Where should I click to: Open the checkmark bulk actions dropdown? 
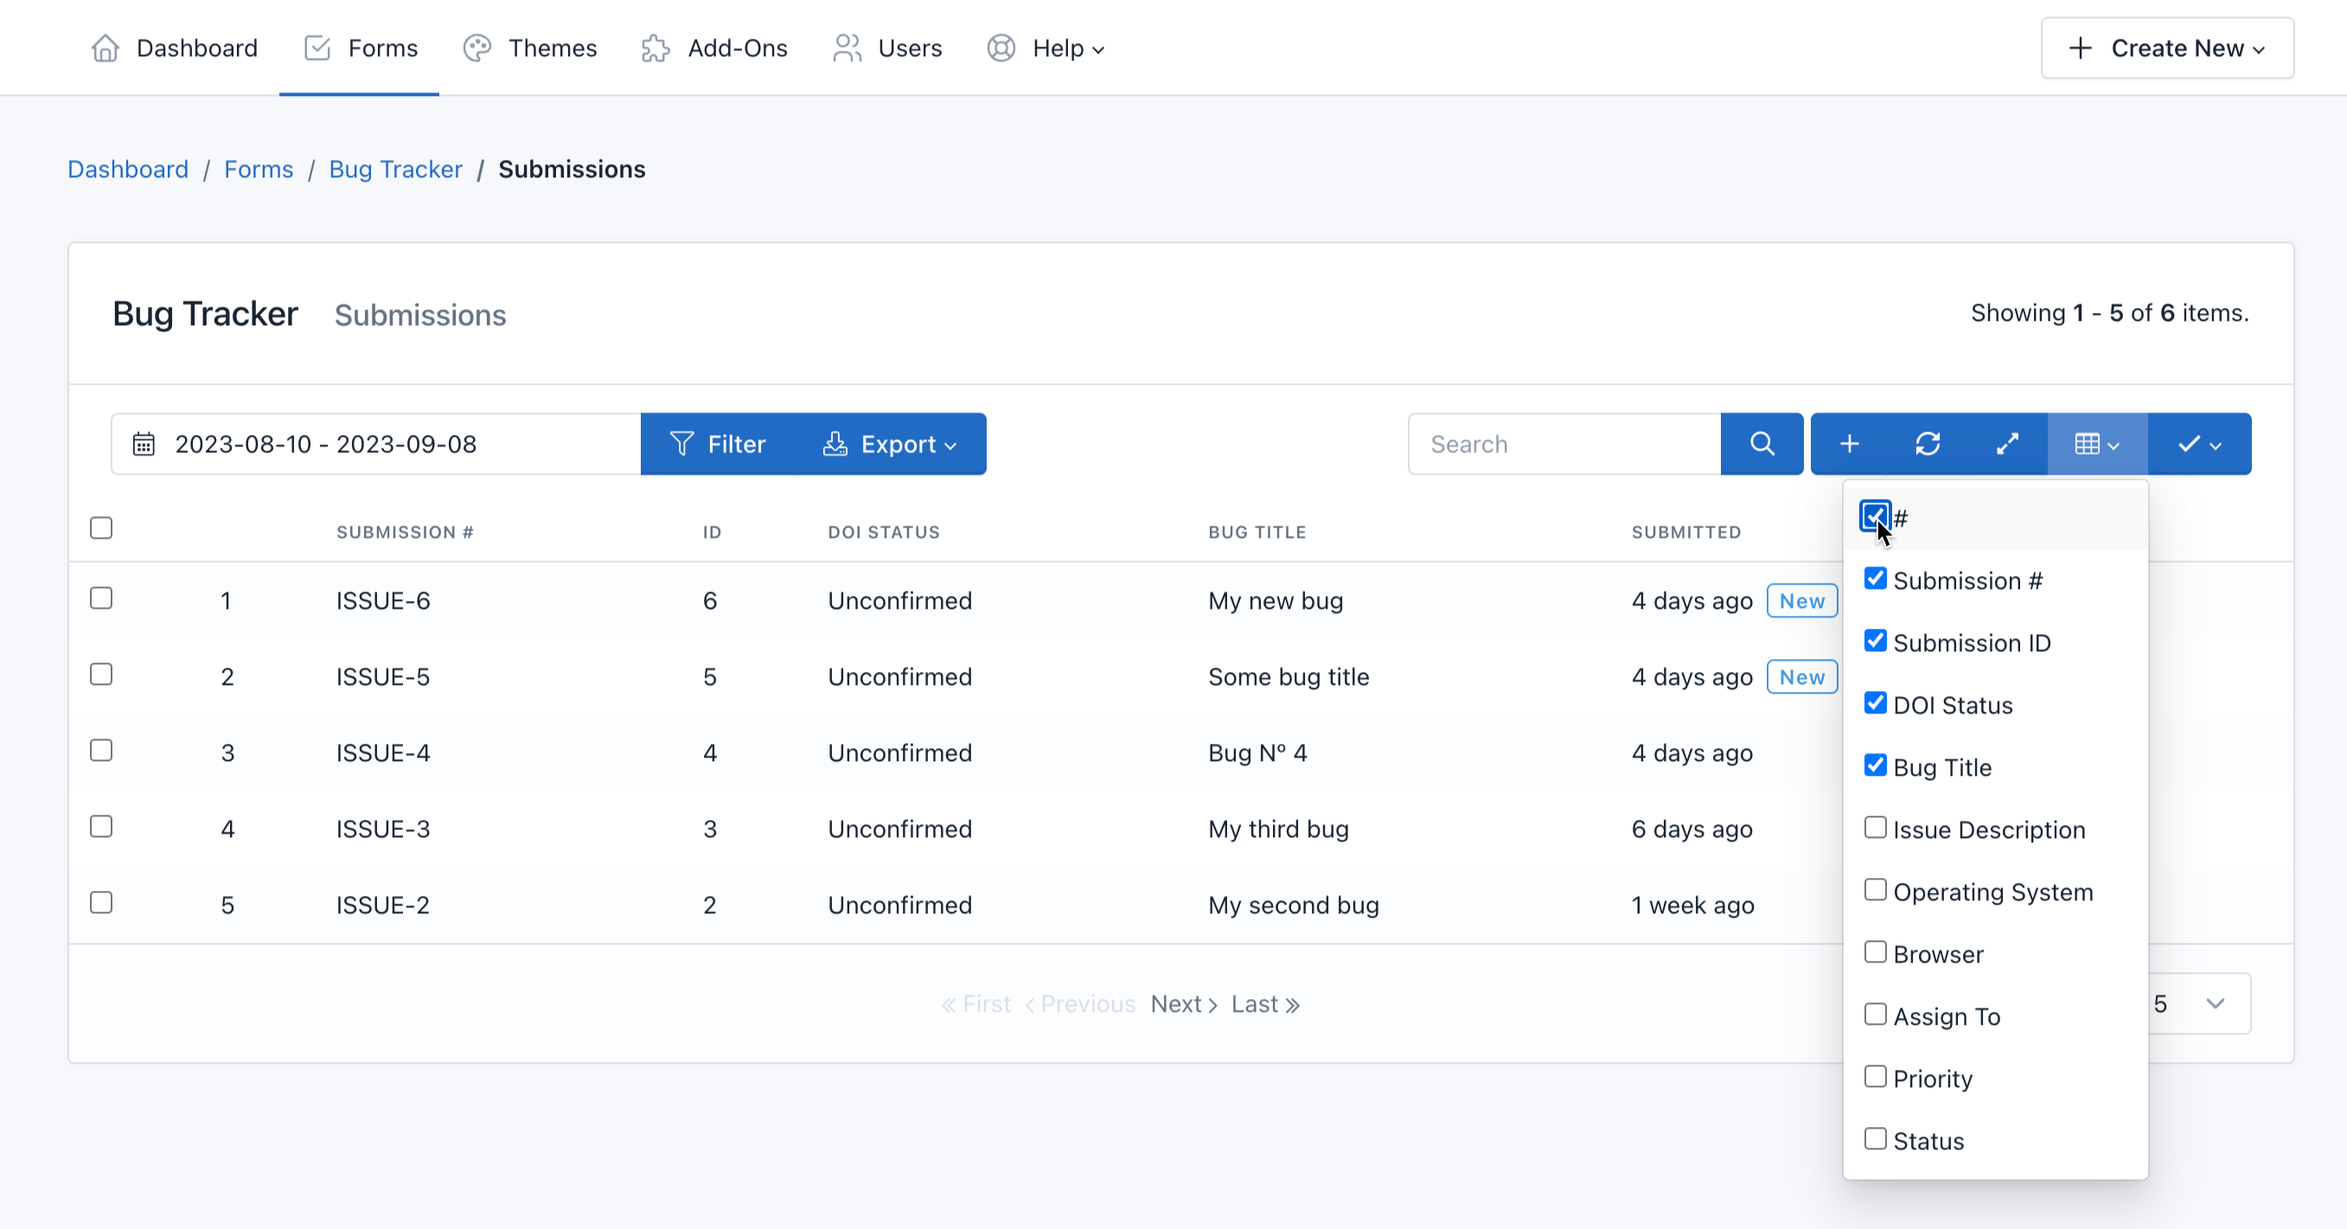2198,444
